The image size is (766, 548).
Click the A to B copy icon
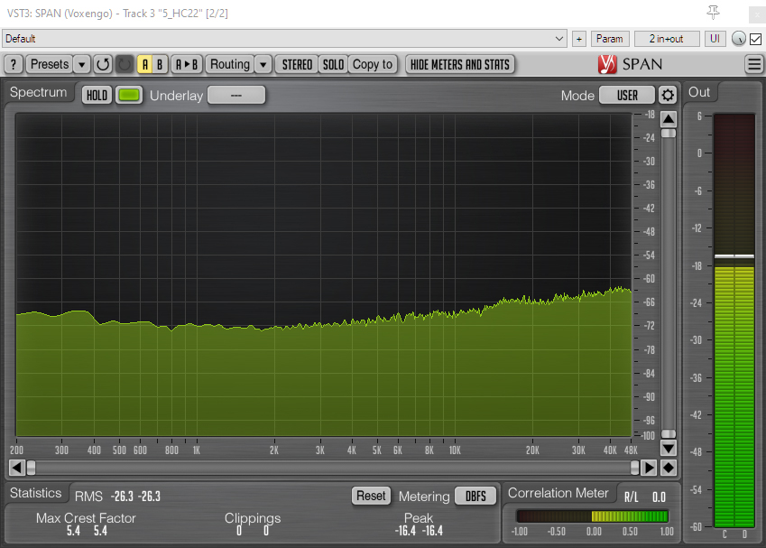pos(187,64)
